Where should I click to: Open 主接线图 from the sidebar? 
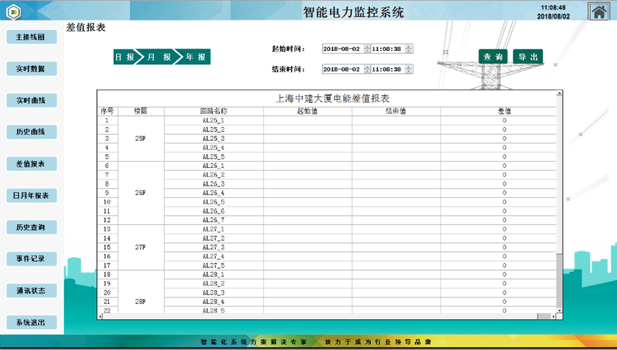(31, 37)
